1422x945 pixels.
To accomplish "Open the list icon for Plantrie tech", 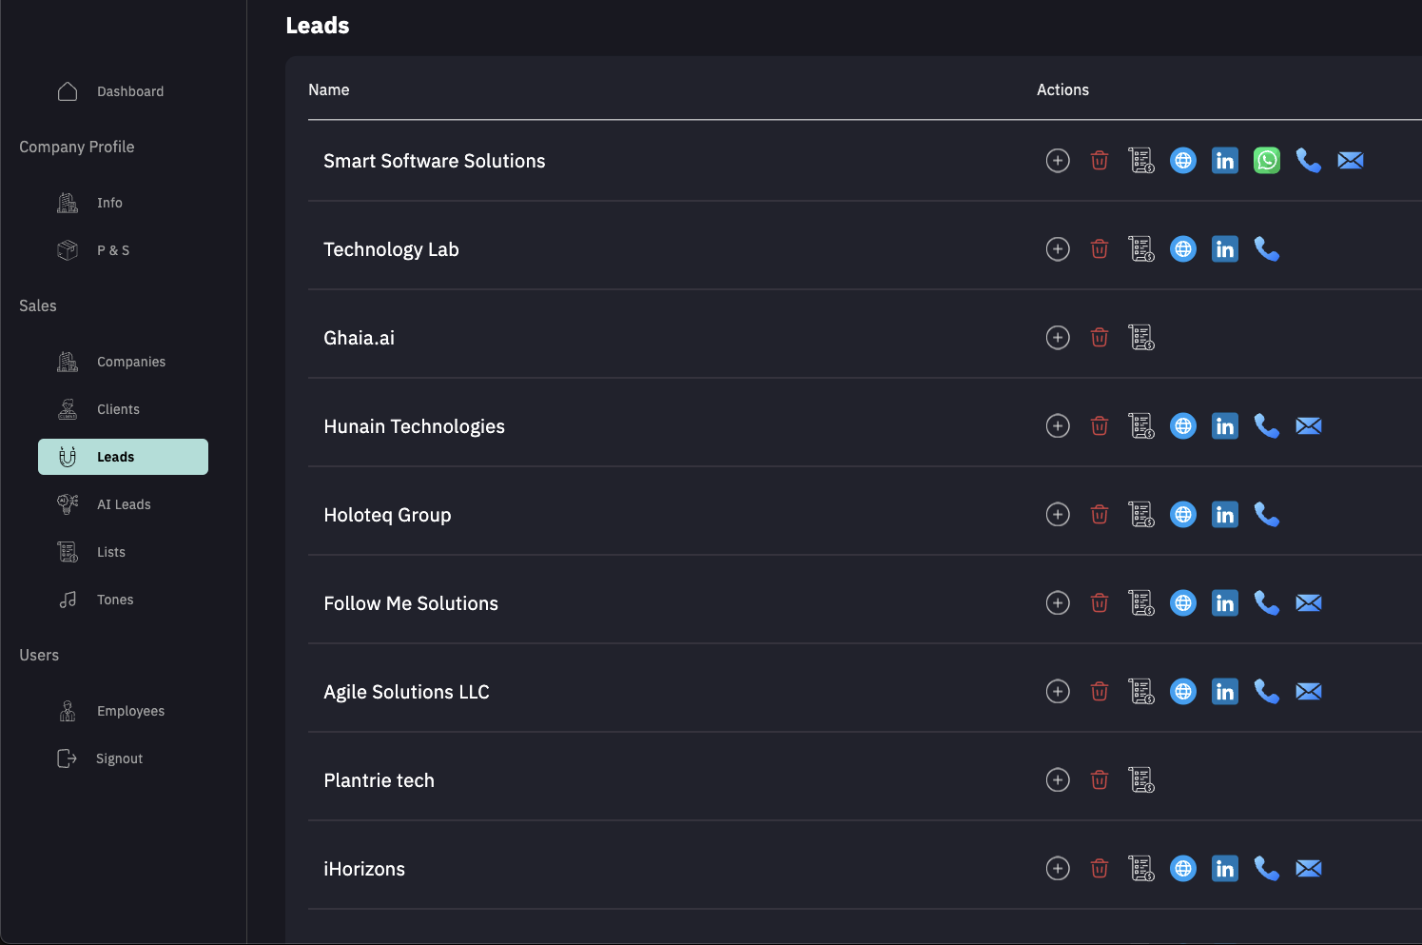I will (x=1141, y=780).
